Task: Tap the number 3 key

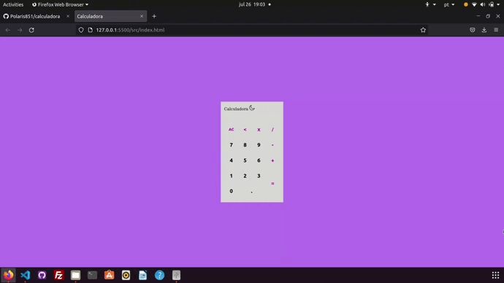Action: point(259,176)
